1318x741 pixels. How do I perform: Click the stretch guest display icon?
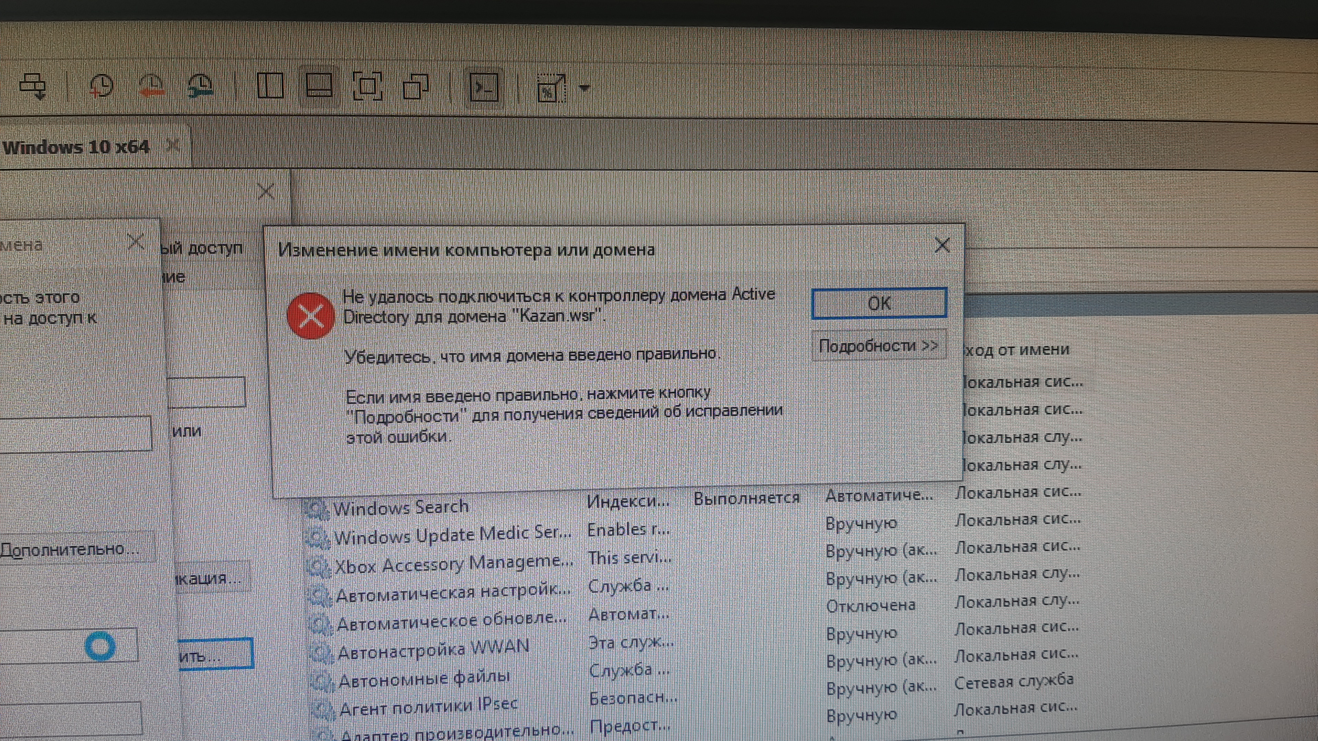[551, 88]
